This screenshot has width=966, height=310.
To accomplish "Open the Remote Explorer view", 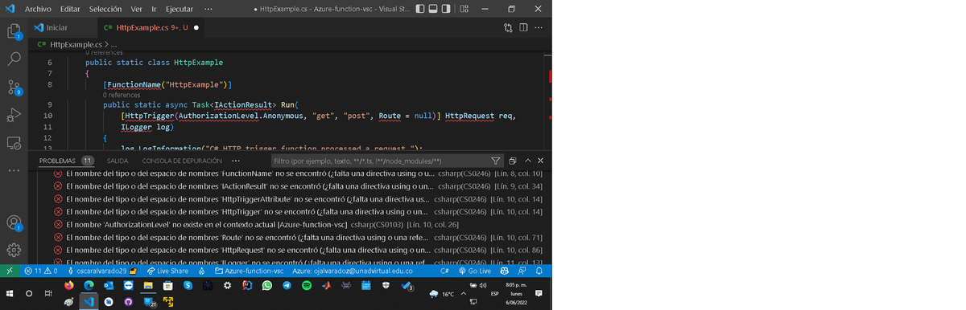I will pos(14,143).
